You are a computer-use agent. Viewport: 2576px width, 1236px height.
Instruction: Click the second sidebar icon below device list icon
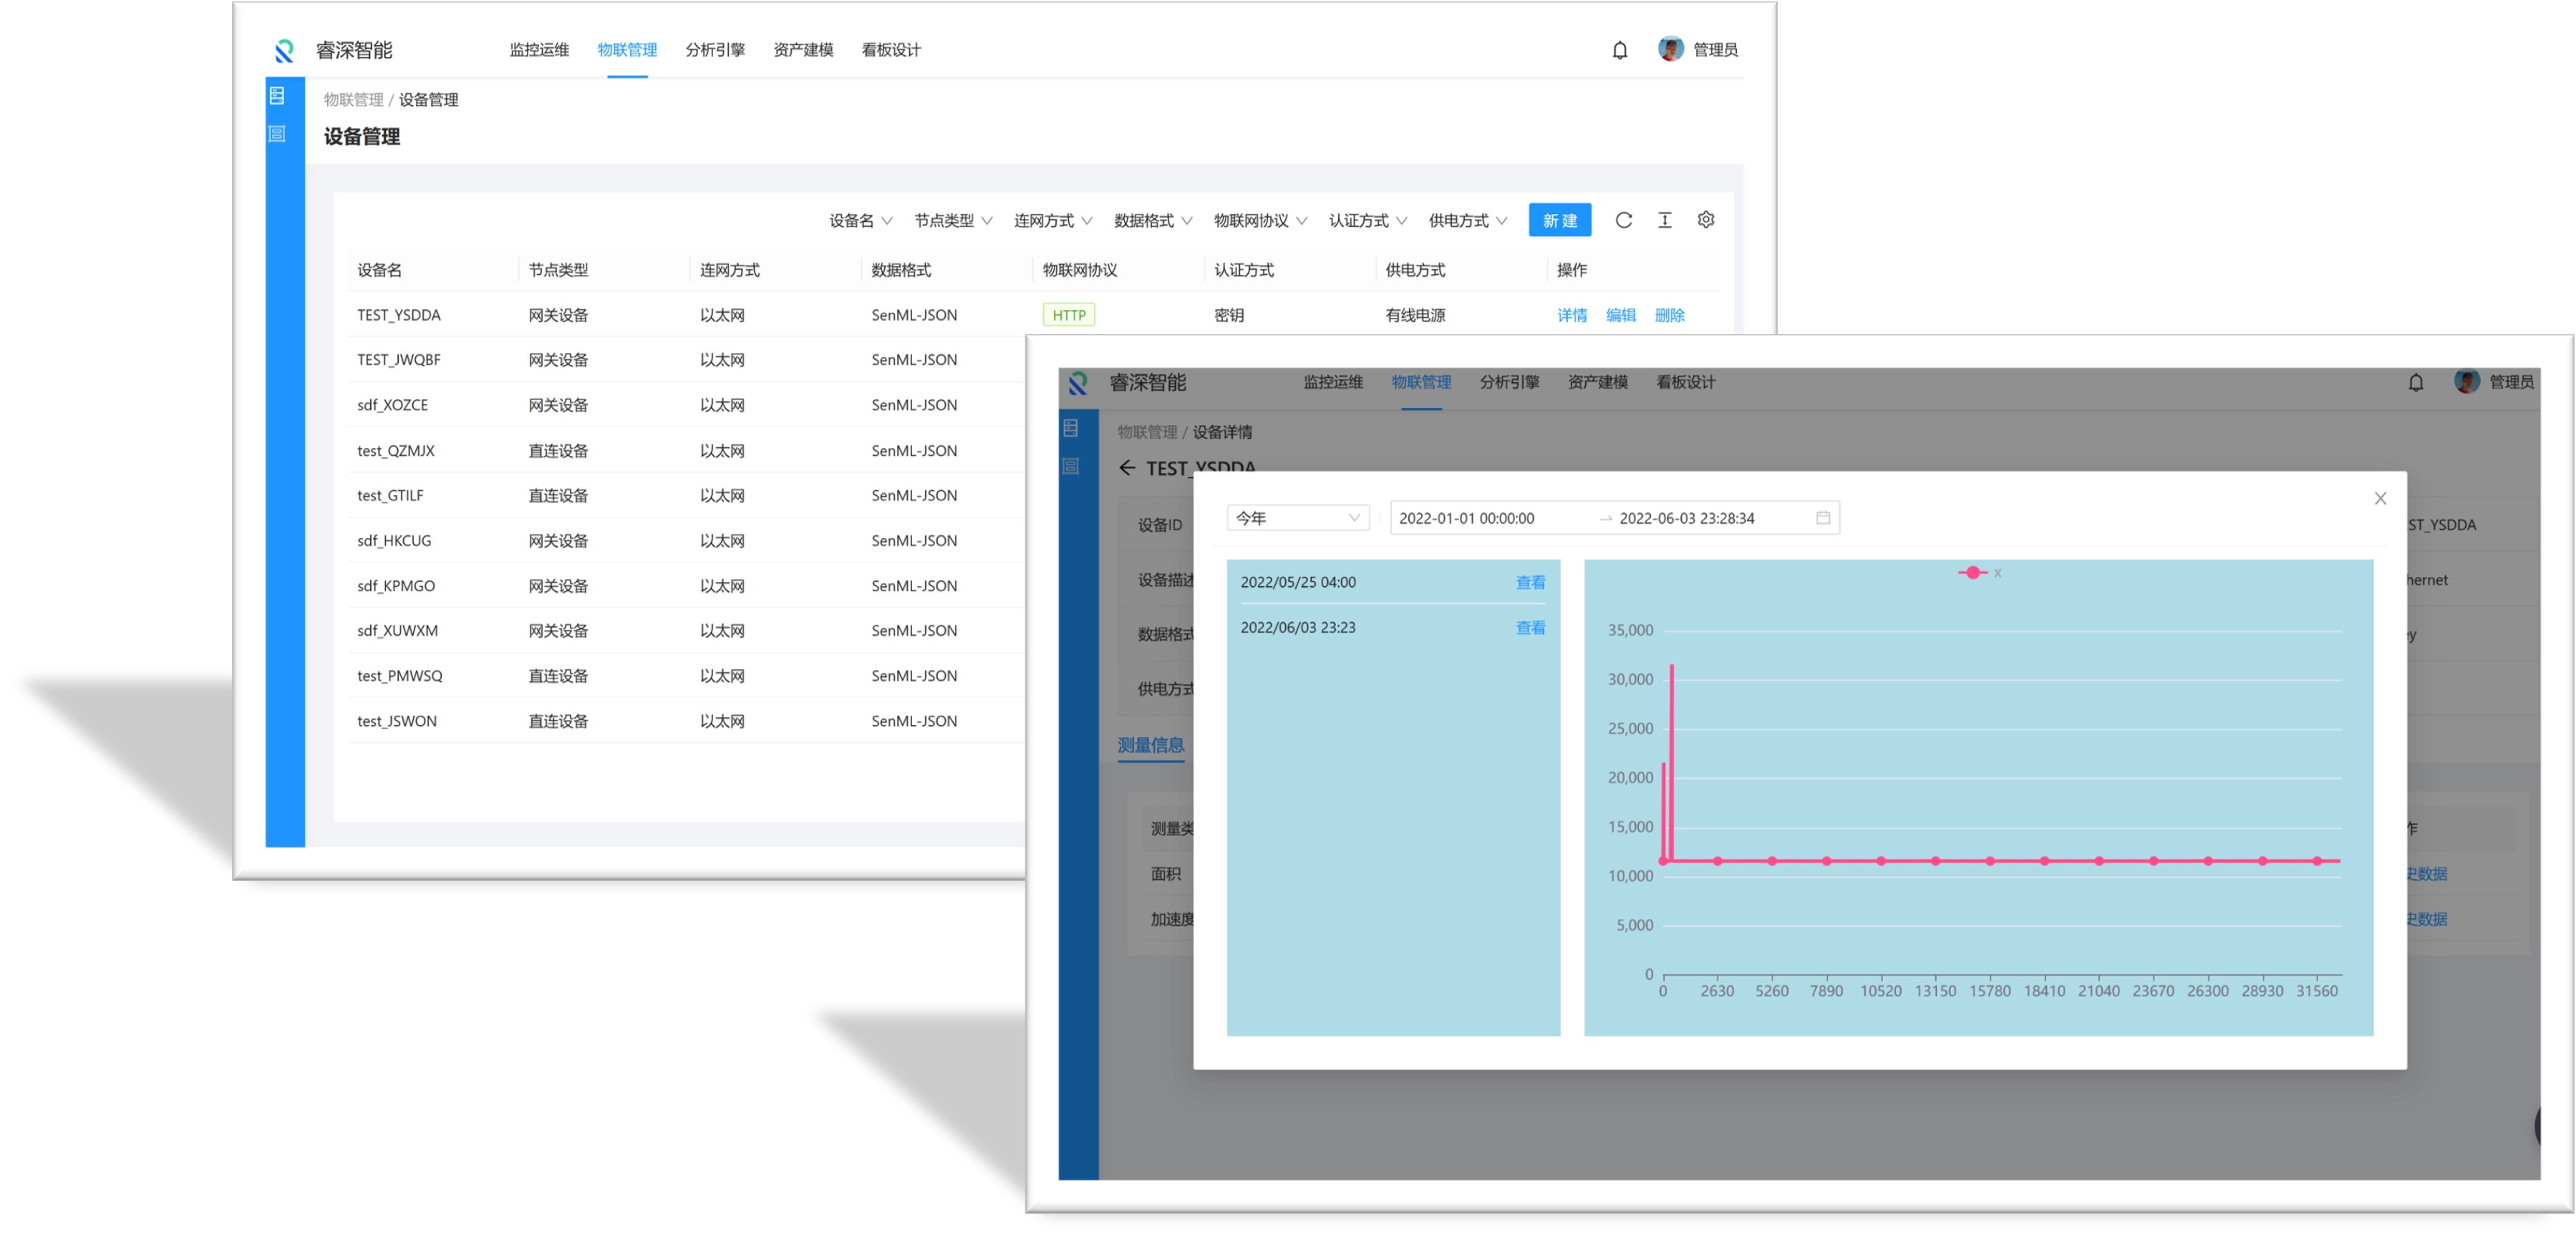click(277, 134)
